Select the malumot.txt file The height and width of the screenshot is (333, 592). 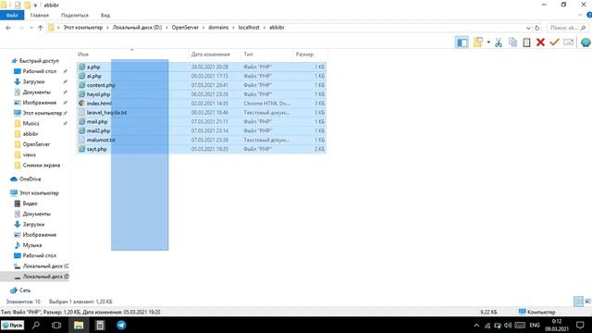click(101, 140)
